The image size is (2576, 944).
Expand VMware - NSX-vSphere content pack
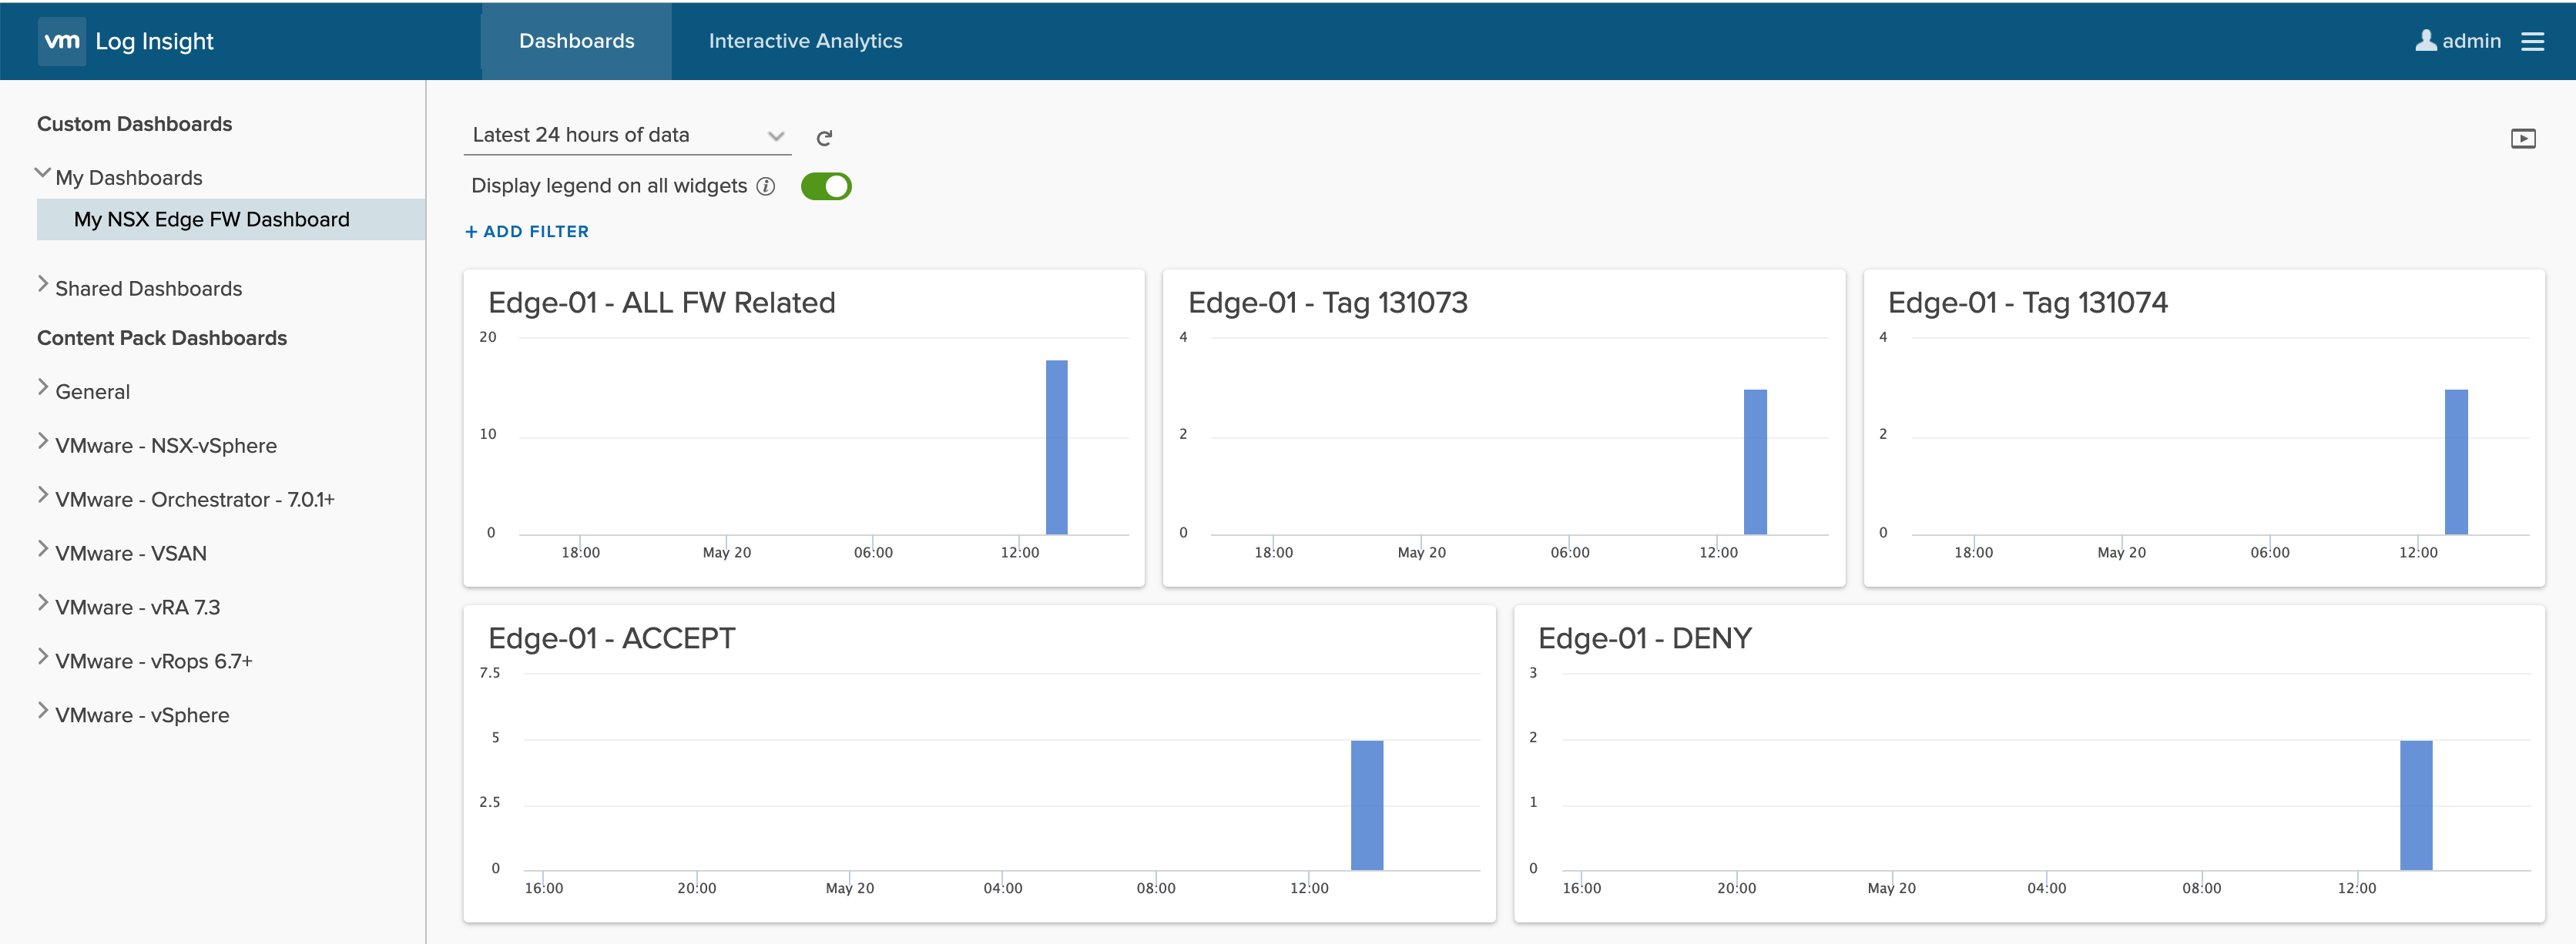(x=43, y=442)
